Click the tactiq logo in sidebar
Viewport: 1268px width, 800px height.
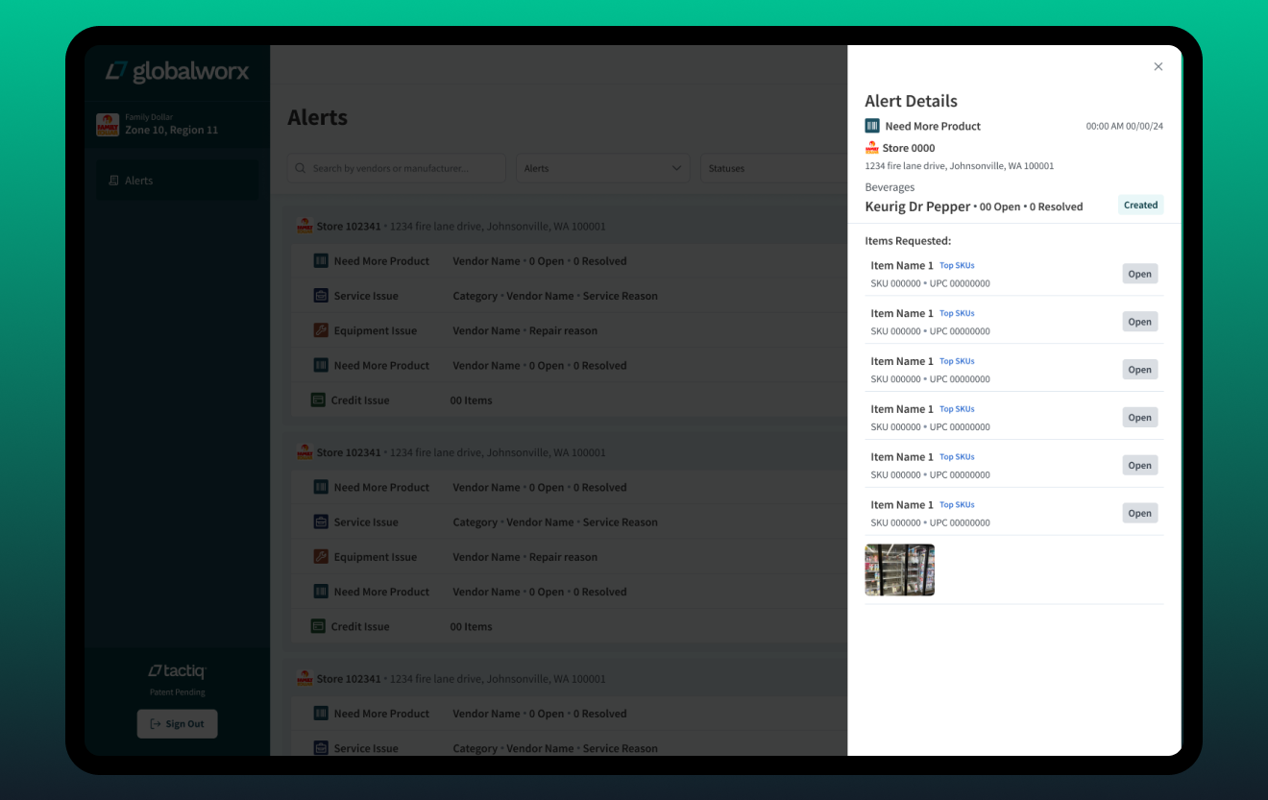(177, 671)
